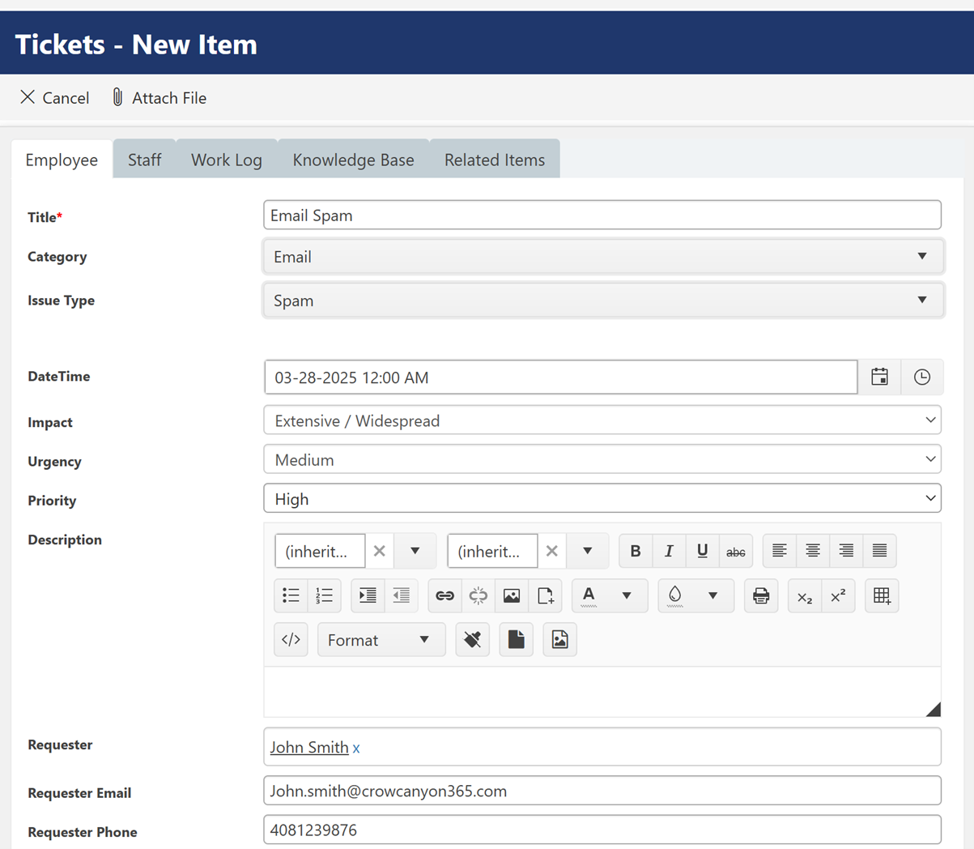Toggle strikethrough text formatting
Image resolution: width=974 pixels, height=849 pixels.
[x=736, y=551]
